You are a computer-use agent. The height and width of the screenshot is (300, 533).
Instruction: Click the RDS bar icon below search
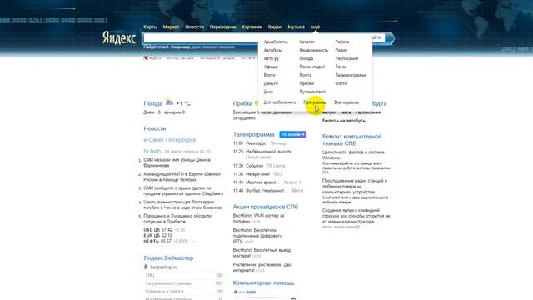[147, 58]
